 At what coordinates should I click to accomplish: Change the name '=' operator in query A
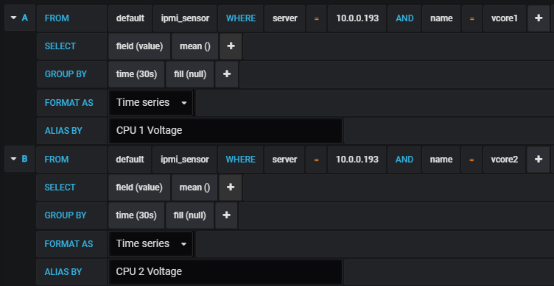coord(472,18)
